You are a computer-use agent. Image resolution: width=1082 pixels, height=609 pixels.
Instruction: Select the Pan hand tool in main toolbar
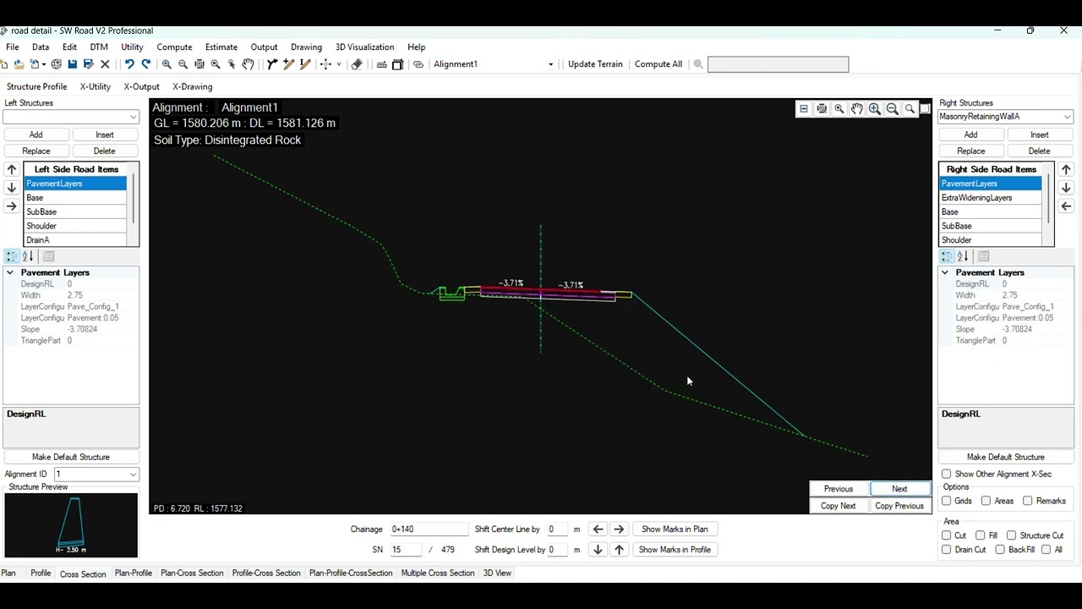click(x=248, y=64)
